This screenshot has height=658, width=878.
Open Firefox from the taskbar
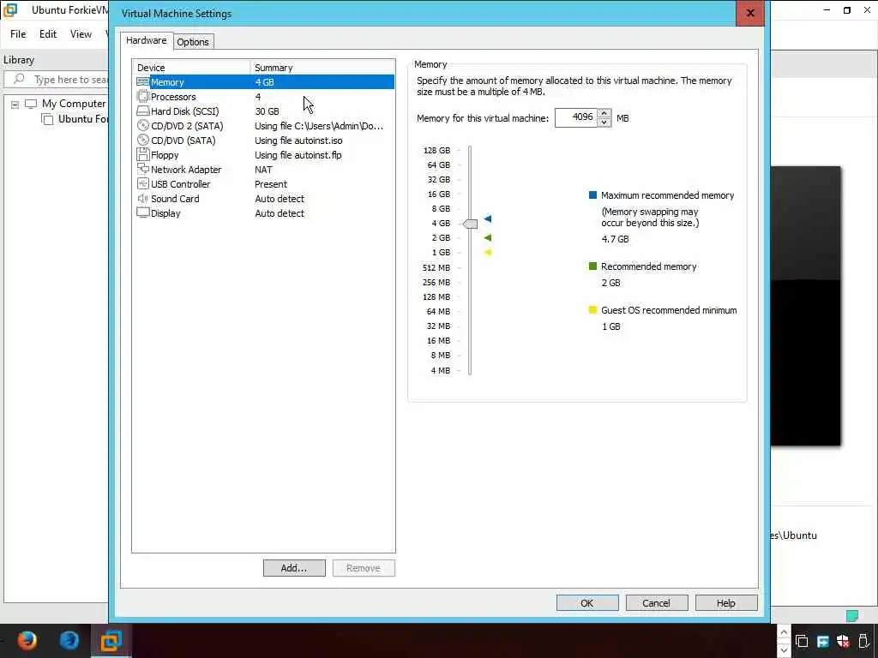(x=27, y=640)
